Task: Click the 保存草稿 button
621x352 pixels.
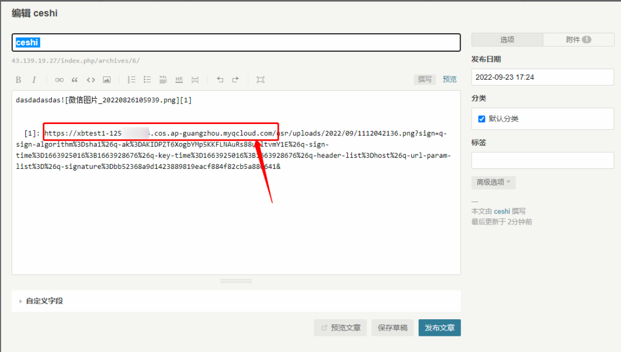Action: pyautogui.click(x=393, y=328)
